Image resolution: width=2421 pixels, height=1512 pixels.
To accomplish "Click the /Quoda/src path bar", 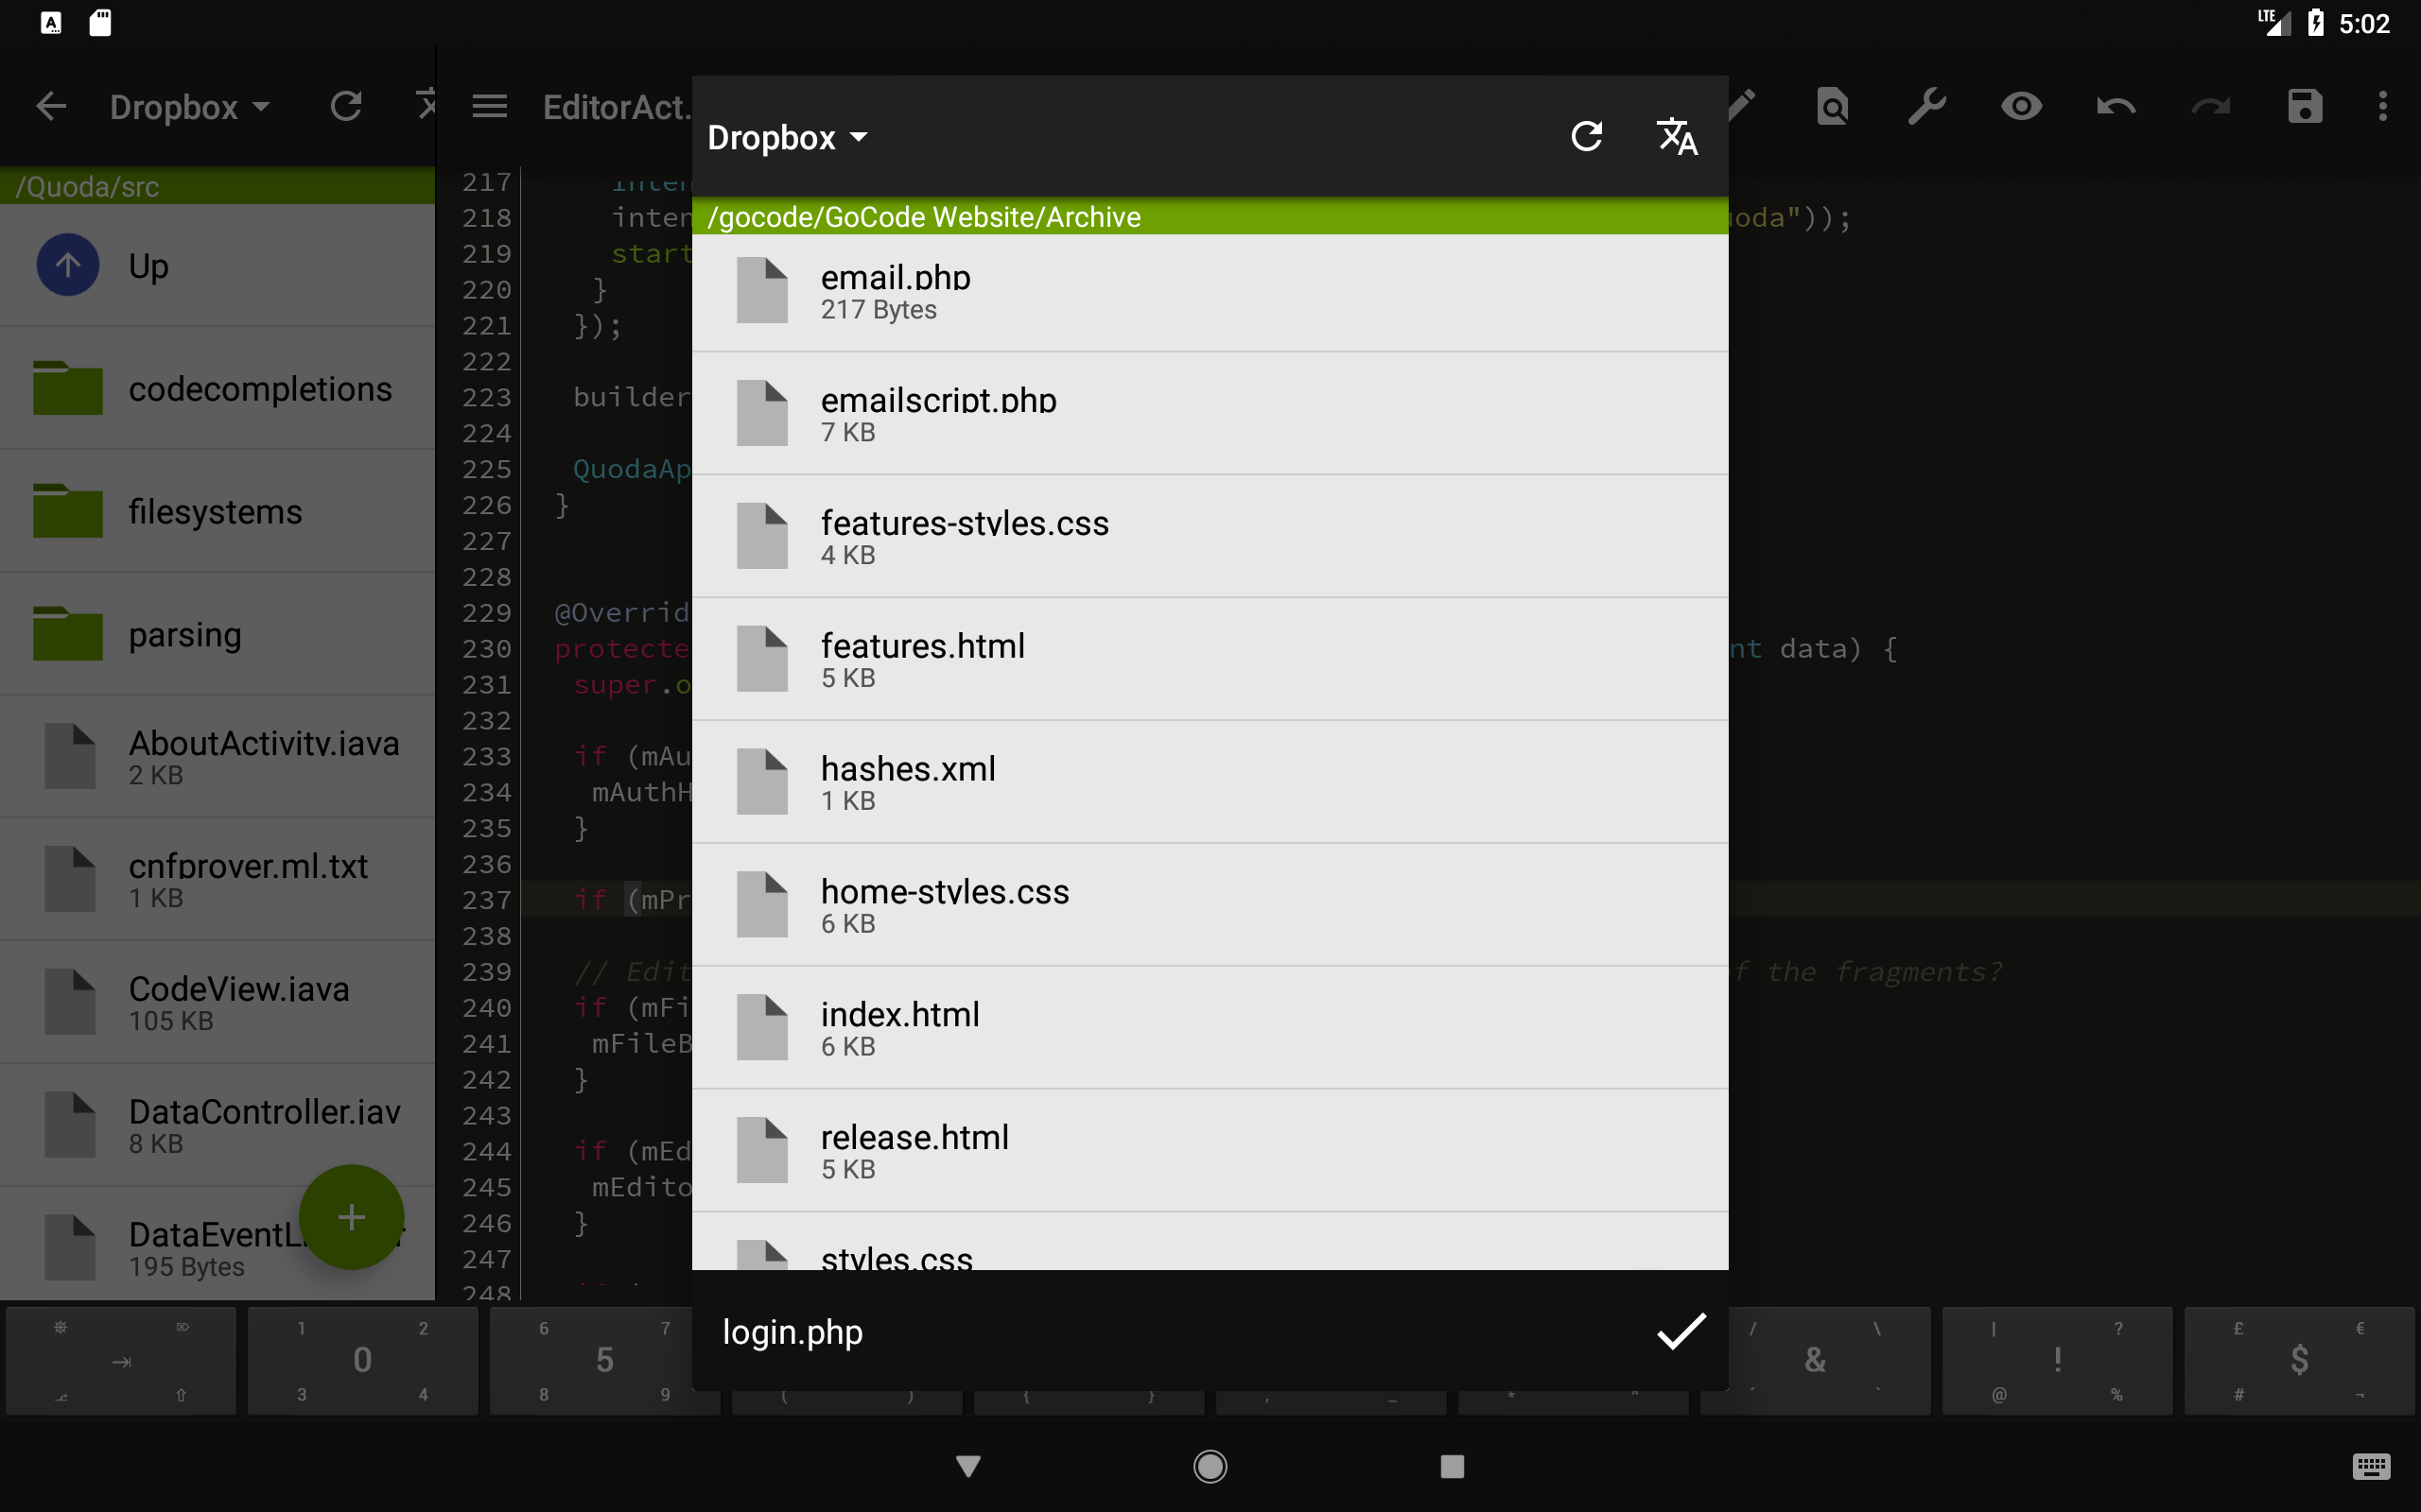I will [218, 186].
